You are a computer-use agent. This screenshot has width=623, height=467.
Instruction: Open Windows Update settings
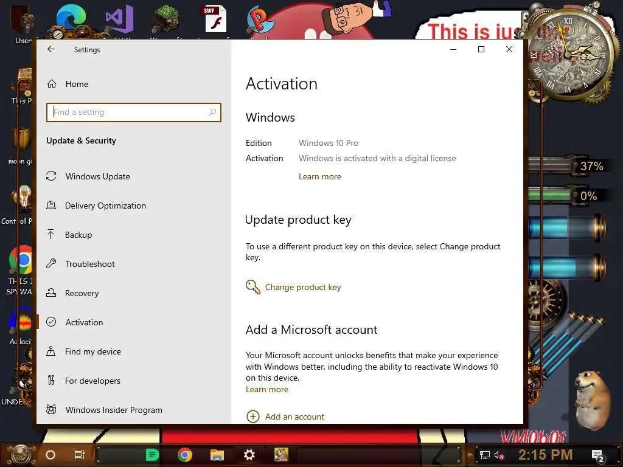pos(133,176)
